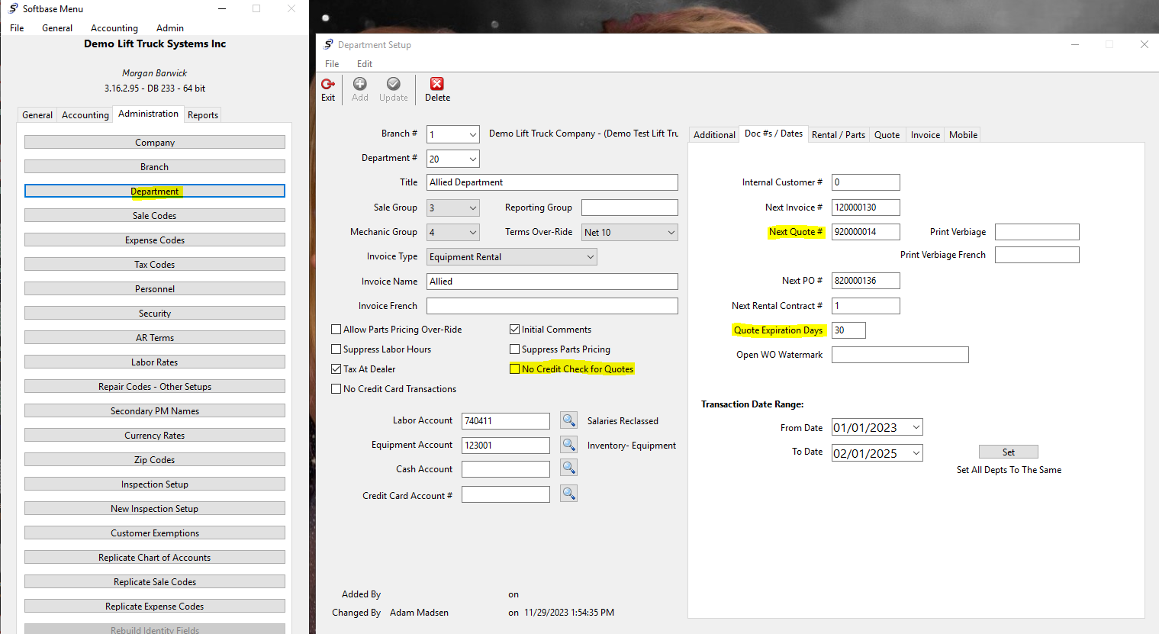Image resolution: width=1159 pixels, height=634 pixels.
Task: Click the Set date range button
Action: [x=1008, y=452]
